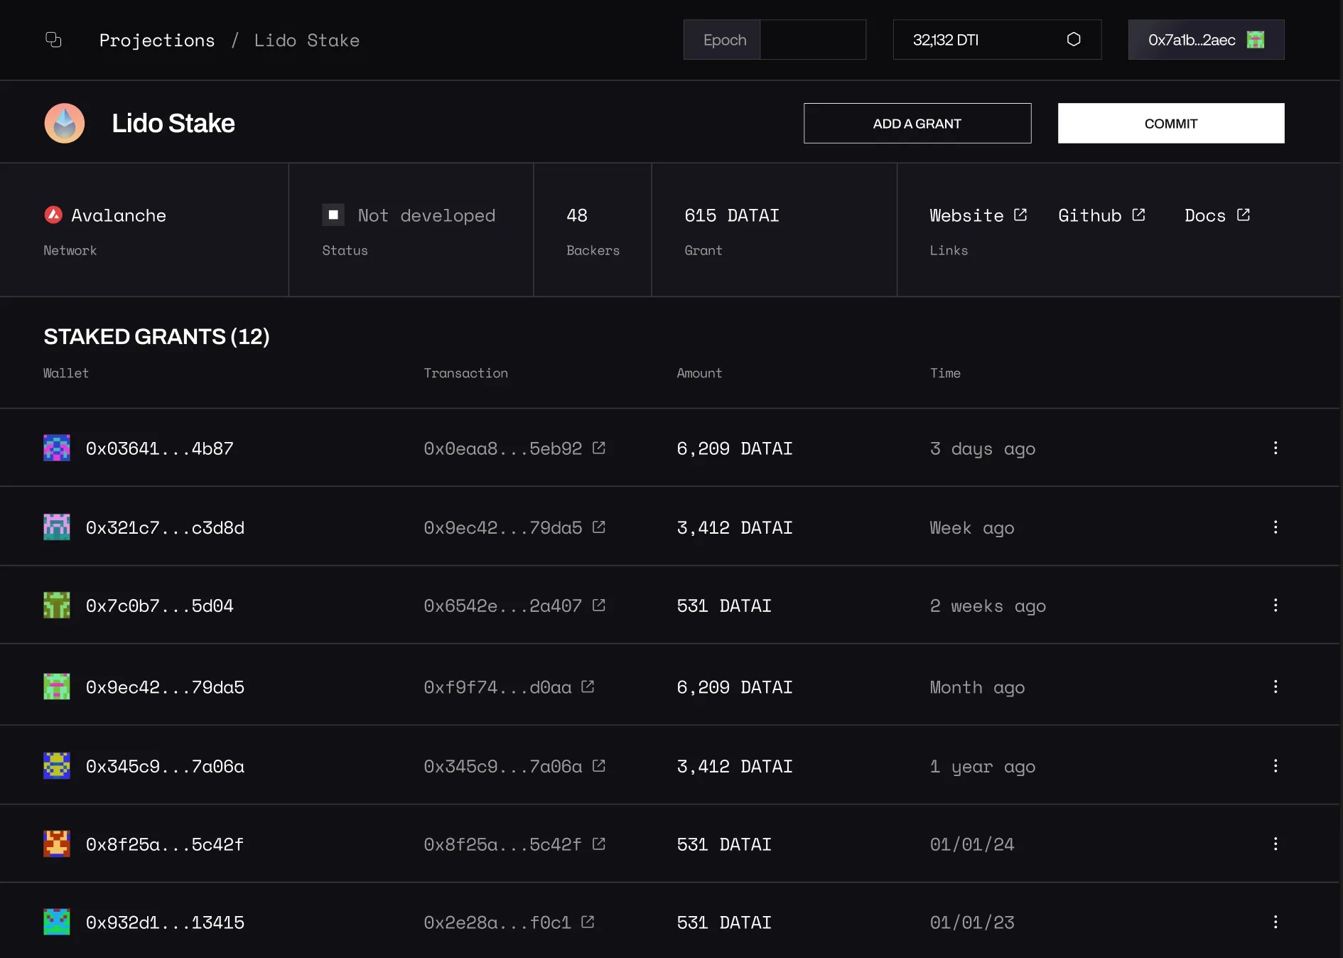Open external link for transaction 0x0eaa8...5eb92

pyautogui.click(x=599, y=448)
